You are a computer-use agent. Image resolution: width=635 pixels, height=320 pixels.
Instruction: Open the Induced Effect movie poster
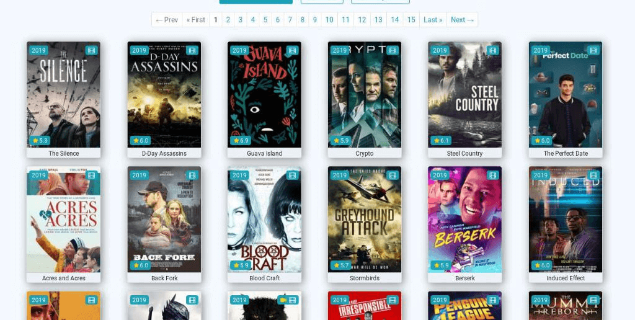point(565,219)
